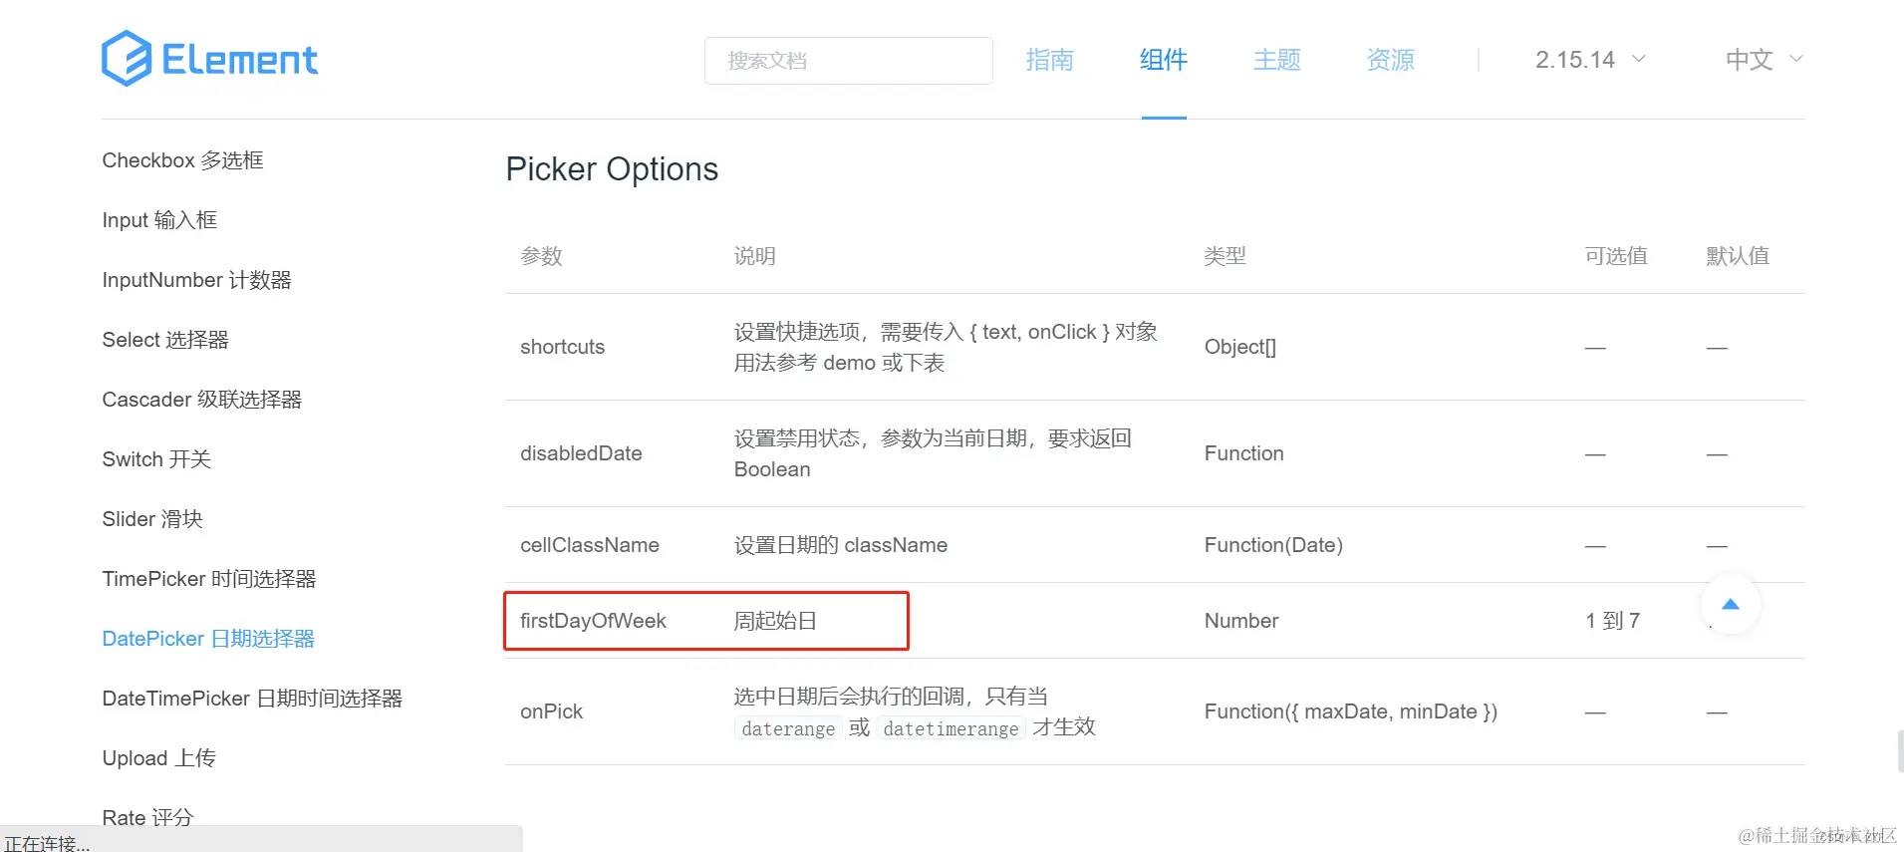Open the TimePicker 时间选择器 docs
1904x852 pixels.
[208, 578]
